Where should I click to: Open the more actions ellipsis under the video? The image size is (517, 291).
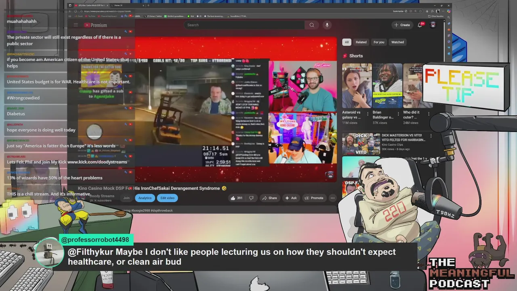[332, 198]
